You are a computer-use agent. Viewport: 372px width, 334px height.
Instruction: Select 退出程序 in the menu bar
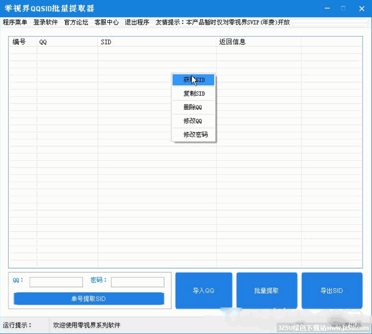point(137,22)
